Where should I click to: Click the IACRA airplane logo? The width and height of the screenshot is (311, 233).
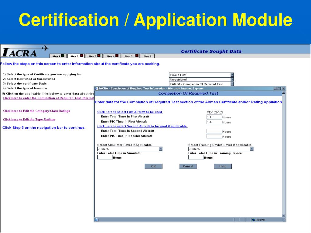pyautogui.click(x=25, y=52)
